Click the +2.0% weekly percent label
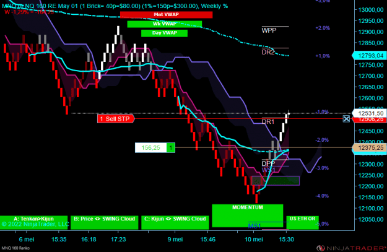387x252 pixels. coord(323,28)
